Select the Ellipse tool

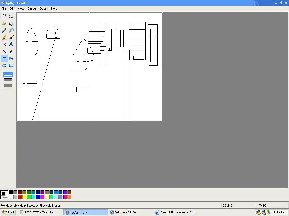4,66
